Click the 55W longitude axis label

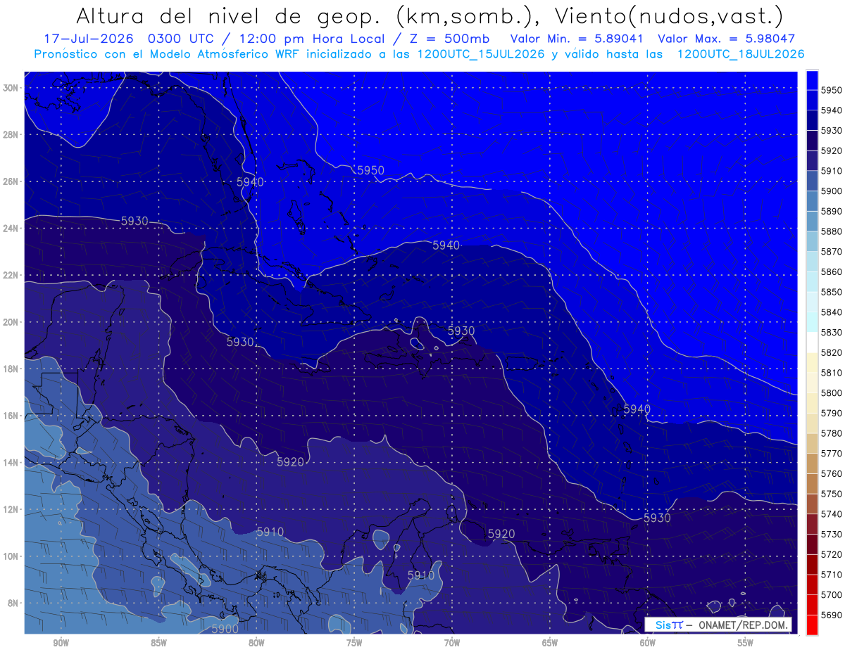click(746, 644)
